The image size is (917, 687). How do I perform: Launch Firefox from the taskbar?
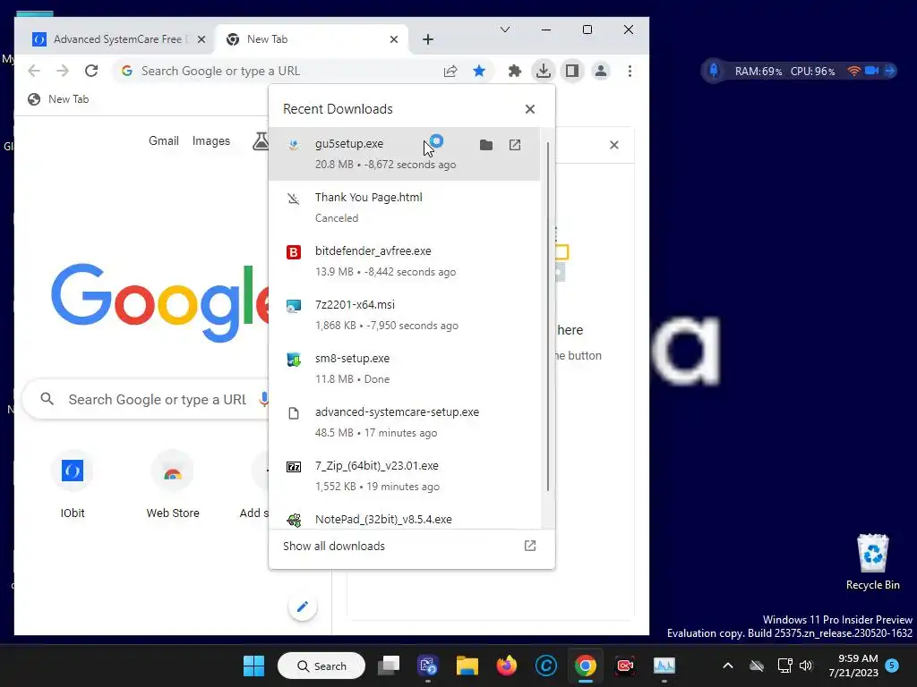pyautogui.click(x=507, y=666)
